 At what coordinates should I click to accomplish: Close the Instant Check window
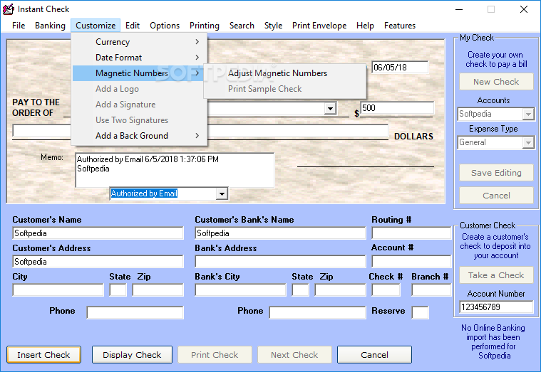524,9
